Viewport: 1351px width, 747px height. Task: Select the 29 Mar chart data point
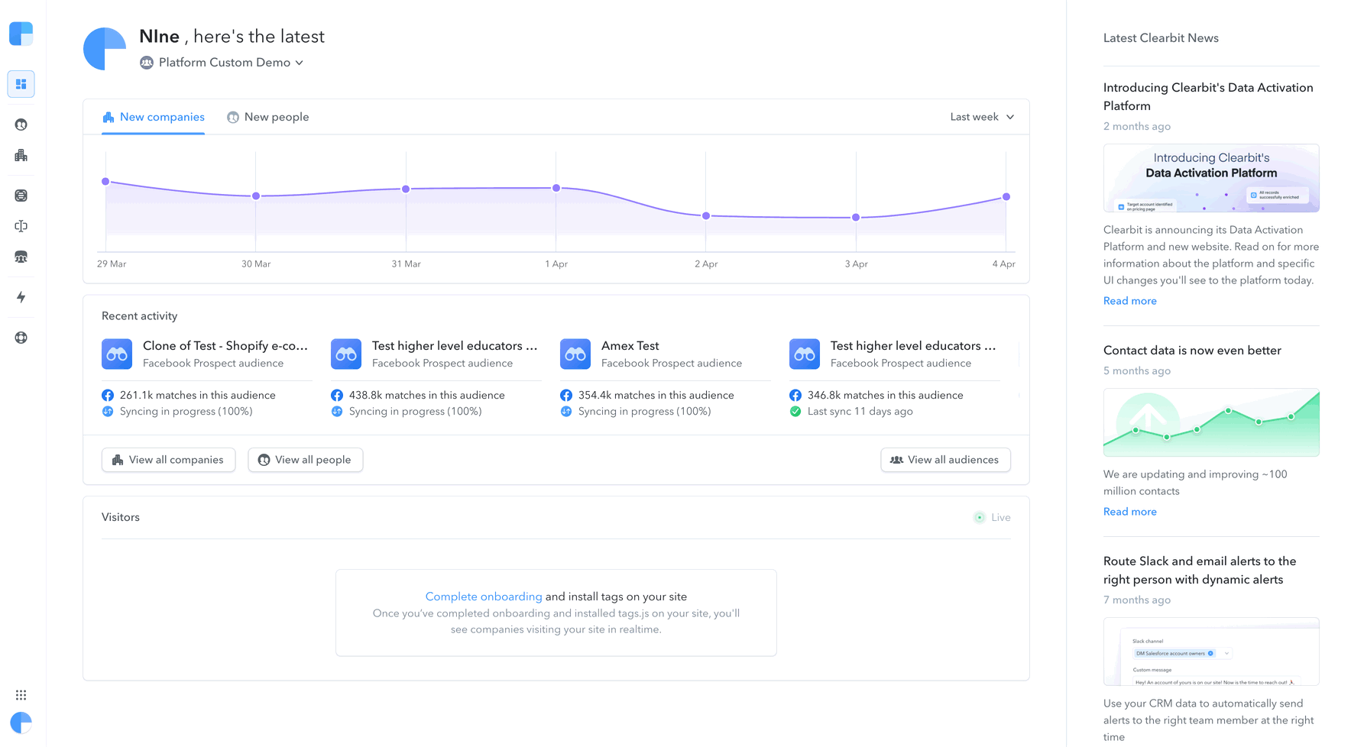tap(105, 182)
